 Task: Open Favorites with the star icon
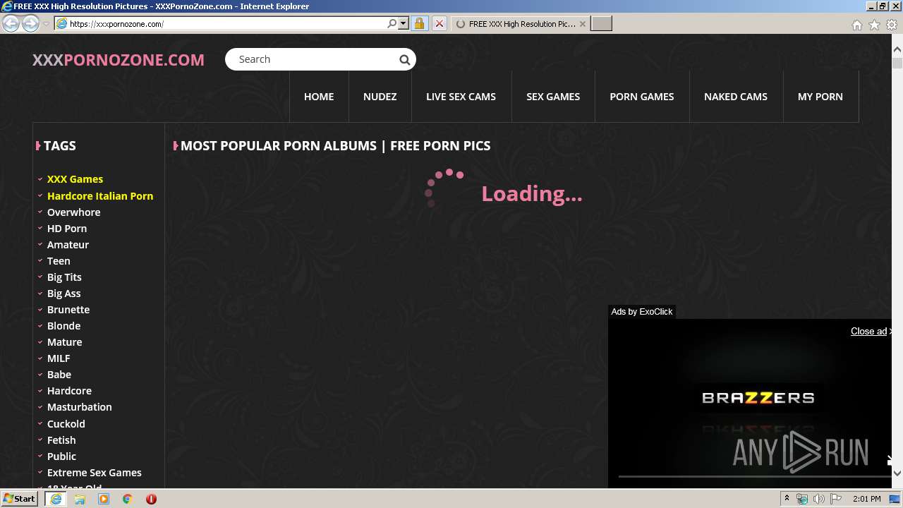(874, 25)
